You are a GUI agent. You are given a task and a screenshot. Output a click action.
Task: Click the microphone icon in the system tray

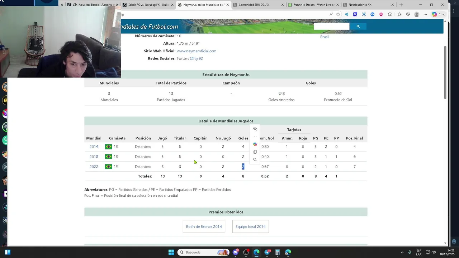410,252
